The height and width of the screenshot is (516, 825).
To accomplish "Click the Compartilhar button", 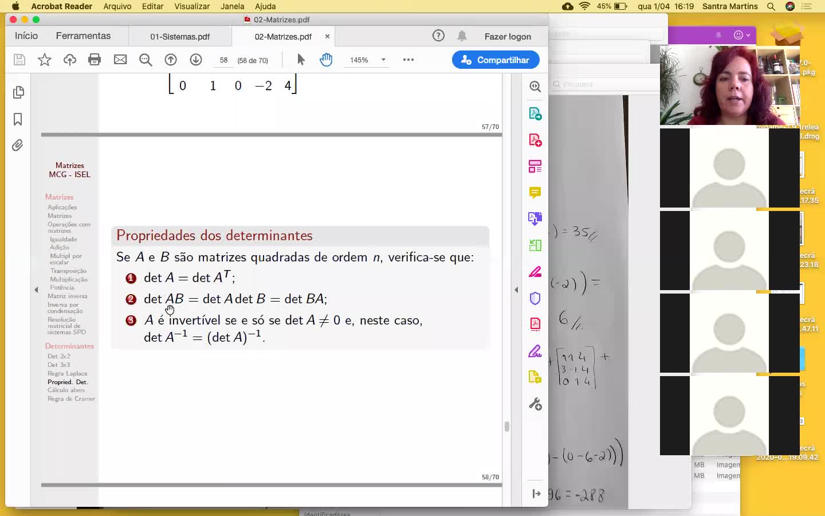I will (x=496, y=60).
